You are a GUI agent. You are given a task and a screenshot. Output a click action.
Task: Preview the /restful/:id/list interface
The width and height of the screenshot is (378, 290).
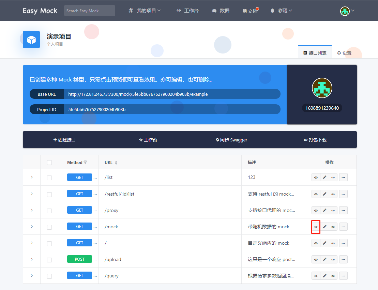(x=316, y=194)
